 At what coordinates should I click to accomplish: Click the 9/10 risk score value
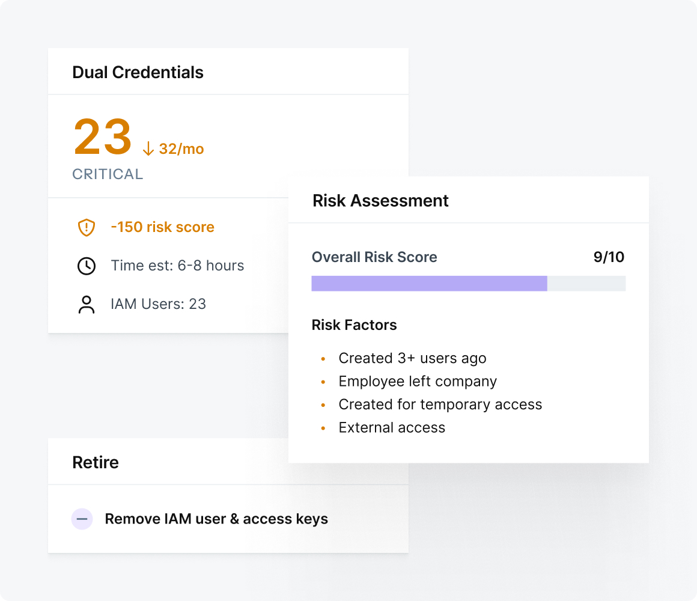tap(609, 257)
